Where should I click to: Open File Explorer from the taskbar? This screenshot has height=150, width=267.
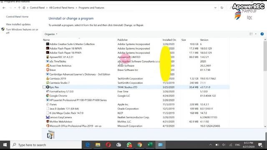tap(98, 145)
